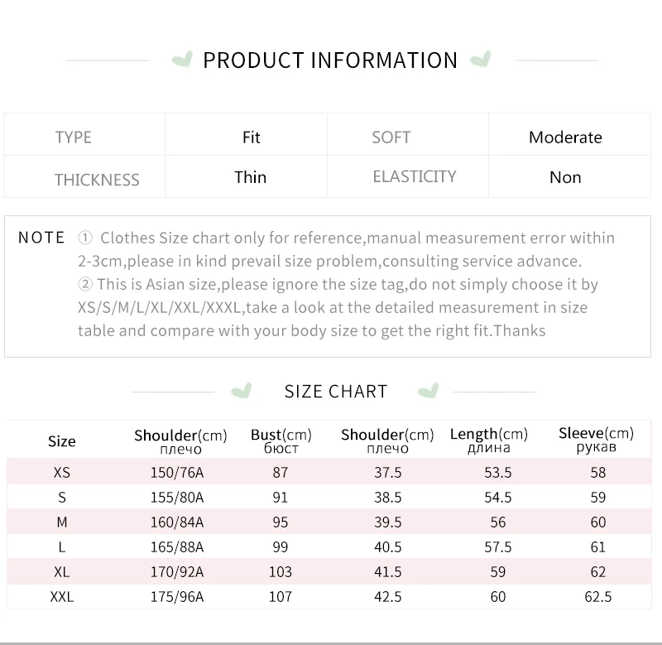Screen dimensions: 662x645
Task: Select the XXL size row label
Action: (62, 596)
